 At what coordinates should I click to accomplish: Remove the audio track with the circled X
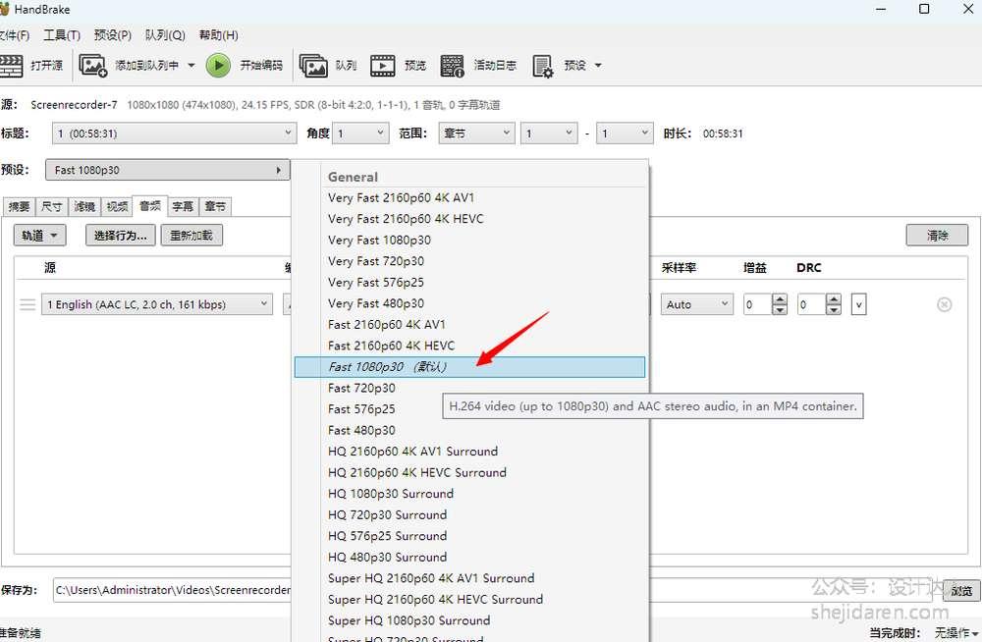pos(945,304)
